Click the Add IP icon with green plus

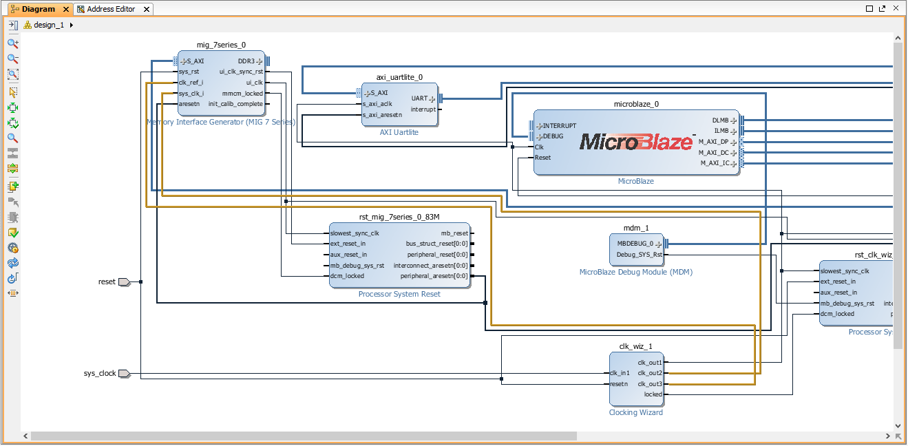[12, 187]
